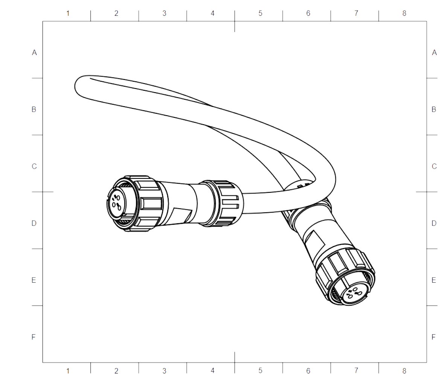Click row label E on the right side

click(x=433, y=279)
